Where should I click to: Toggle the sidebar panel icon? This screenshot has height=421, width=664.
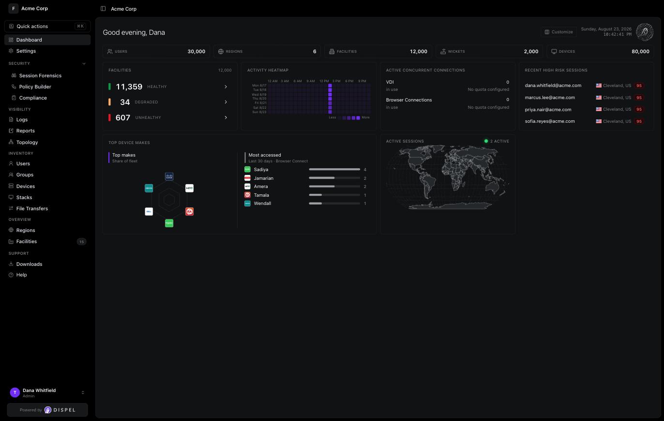(x=103, y=9)
